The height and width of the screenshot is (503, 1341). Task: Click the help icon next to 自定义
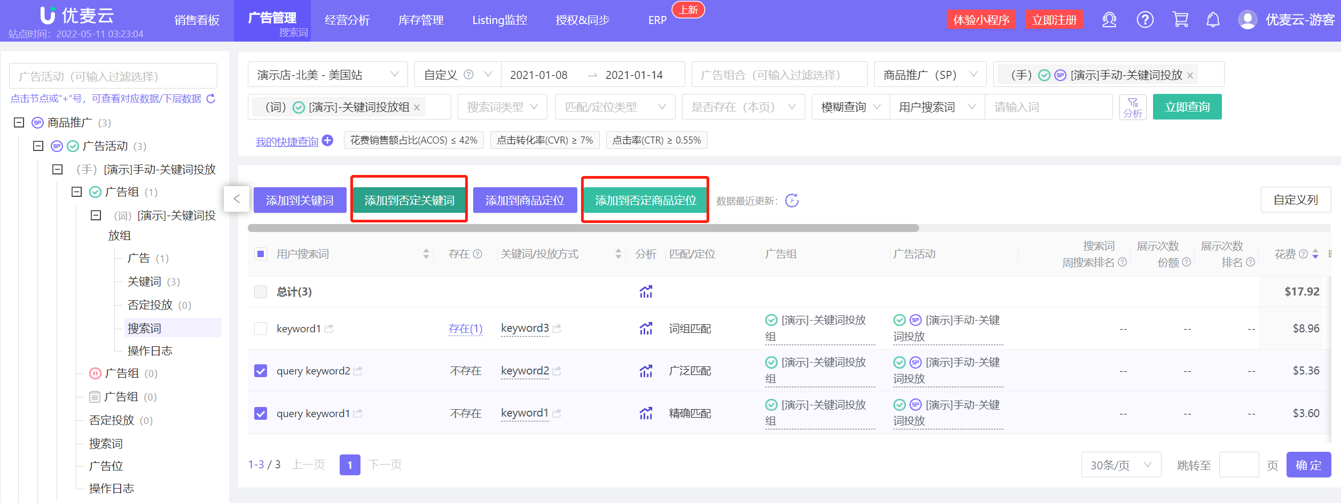click(468, 75)
